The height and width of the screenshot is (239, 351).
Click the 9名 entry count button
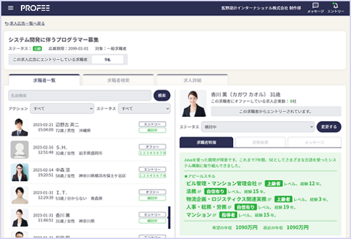pyautogui.click(x=107, y=60)
